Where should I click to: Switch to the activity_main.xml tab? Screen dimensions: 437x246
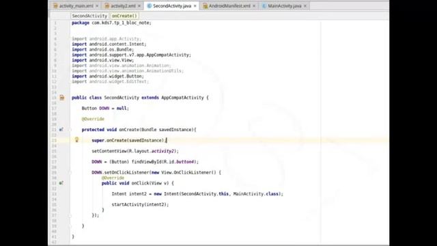[76, 6]
